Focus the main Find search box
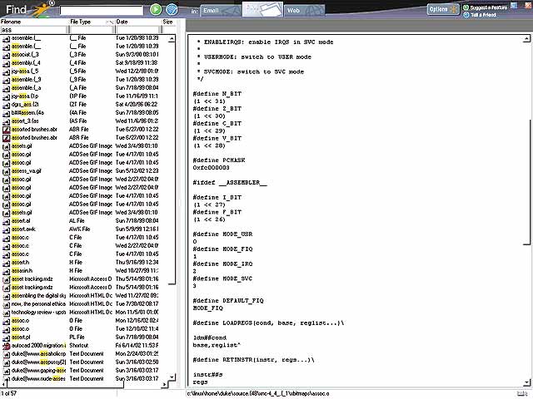533x399 pixels. click(102, 11)
